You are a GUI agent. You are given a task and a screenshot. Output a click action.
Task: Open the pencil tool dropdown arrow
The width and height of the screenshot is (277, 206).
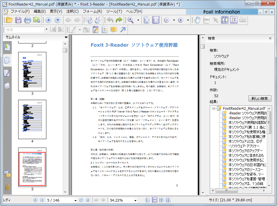pos(80,30)
